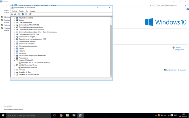Click the Monitores icon
The image size is (189, 118).
tap(17, 53)
